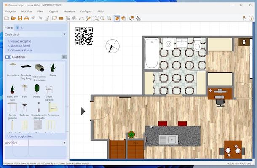Click the grey object library toolbar icon
The height and width of the screenshot is (168, 257).
click(75, 19)
